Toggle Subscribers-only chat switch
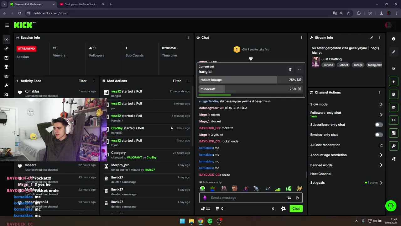Image resolution: width=401 pixels, height=226 pixels. pos(379,125)
